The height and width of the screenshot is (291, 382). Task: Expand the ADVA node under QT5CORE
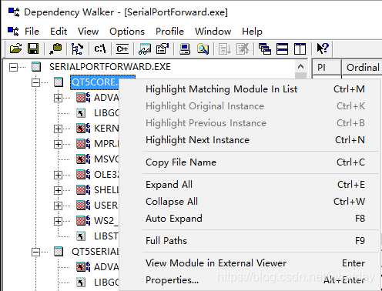click(x=59, y=98)
